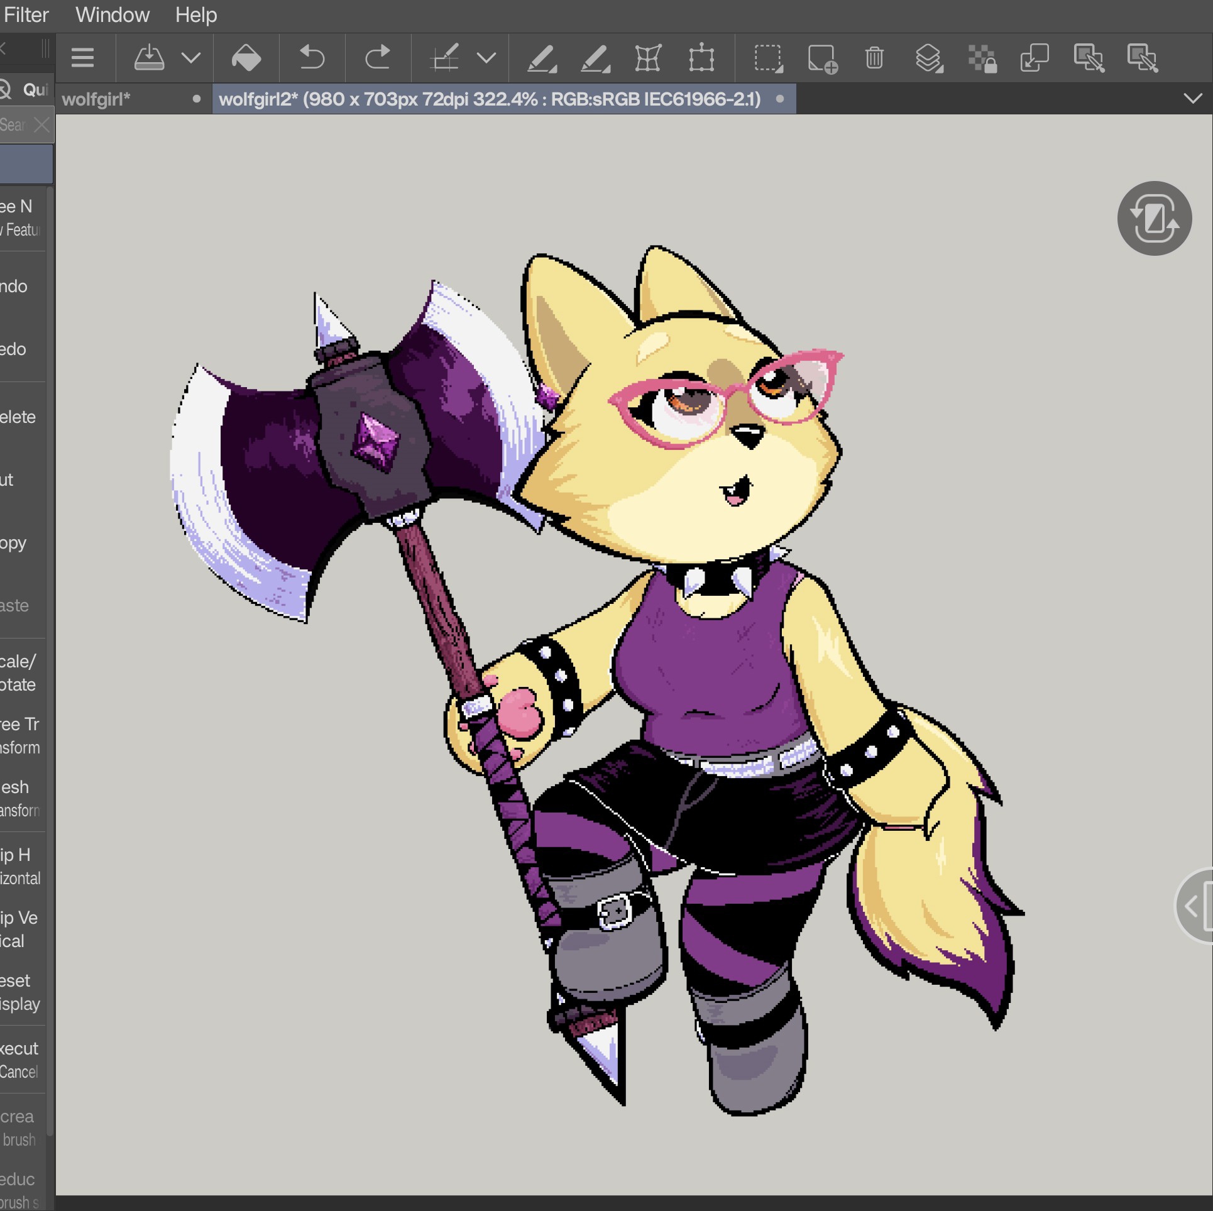Click the Redo arrow icon in toolbar

tap(378, 58)
